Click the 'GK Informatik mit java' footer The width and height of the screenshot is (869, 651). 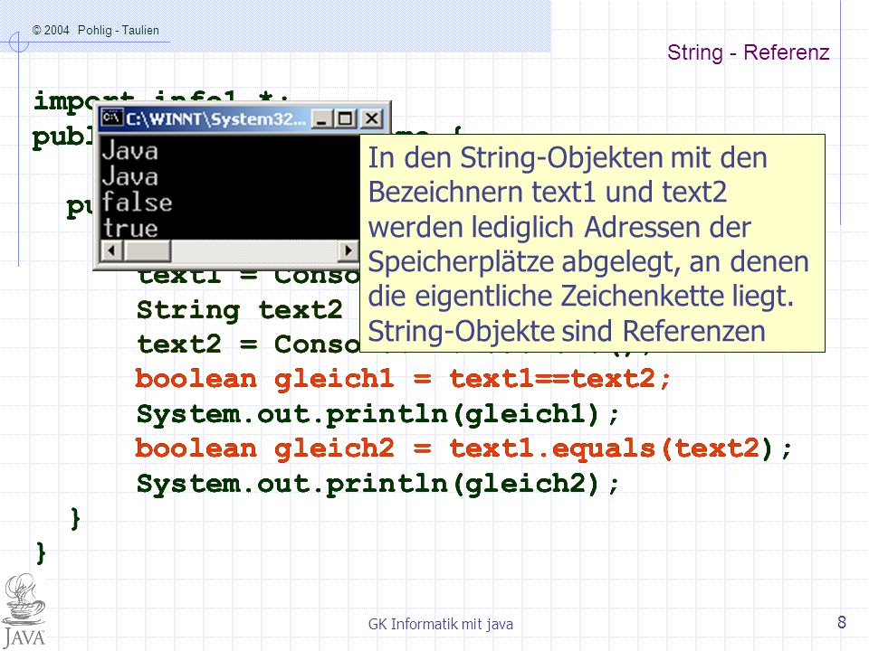[x=441, y=624]
